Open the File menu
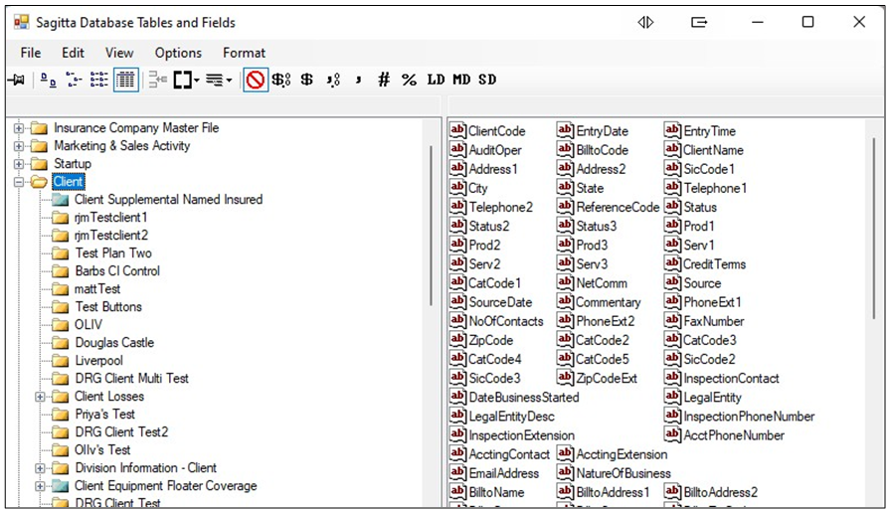 31,53
